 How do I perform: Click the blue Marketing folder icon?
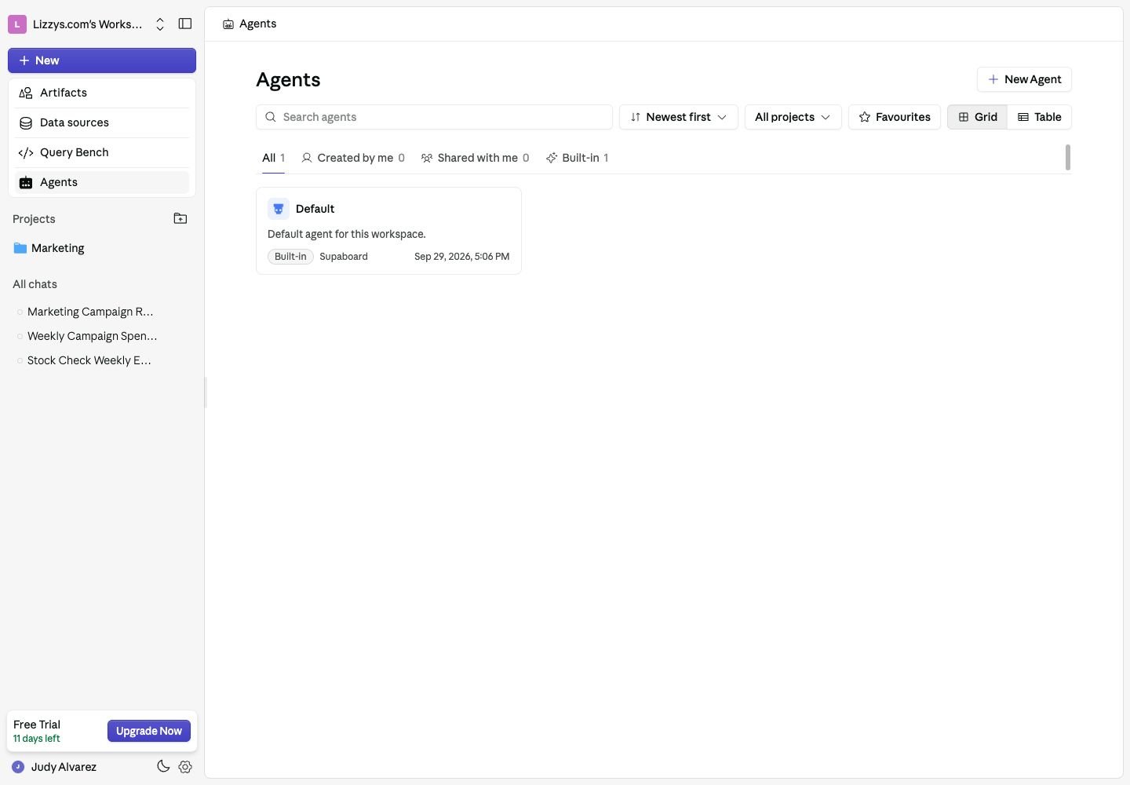(20, 248)
